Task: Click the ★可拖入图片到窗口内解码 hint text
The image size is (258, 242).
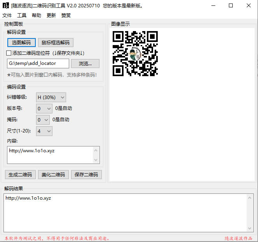Action: coord(52,75)
